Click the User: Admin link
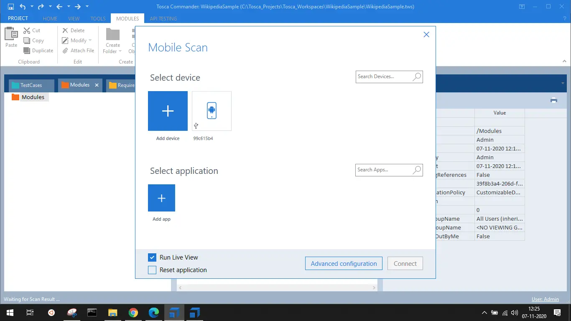The width and height of the screenshot is (571, 321). tap(545, 299)
